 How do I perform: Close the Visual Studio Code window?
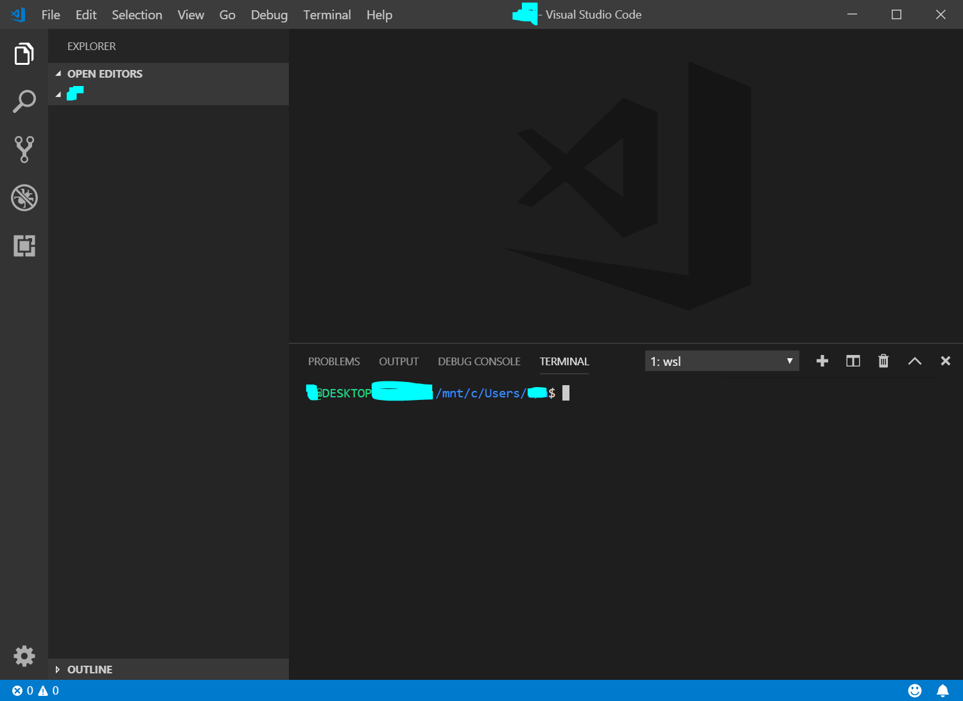pos(941,14)
